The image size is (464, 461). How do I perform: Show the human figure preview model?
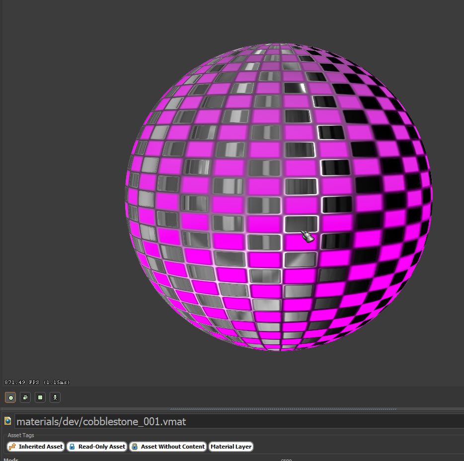[x=55, y=397]
